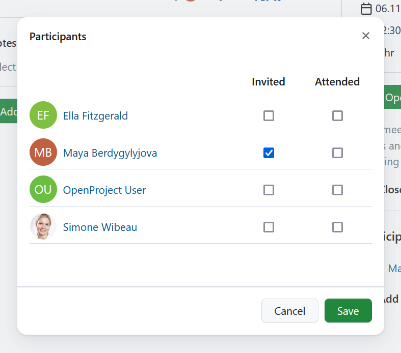Save the participants list
This screenshot has width=401, height=353.
[348, 311]
